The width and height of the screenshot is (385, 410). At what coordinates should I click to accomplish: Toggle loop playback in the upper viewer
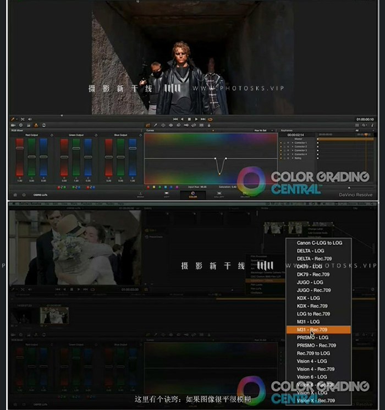(210, 119)
